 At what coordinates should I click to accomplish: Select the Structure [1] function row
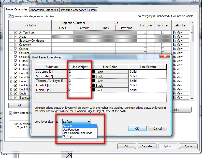51,72
